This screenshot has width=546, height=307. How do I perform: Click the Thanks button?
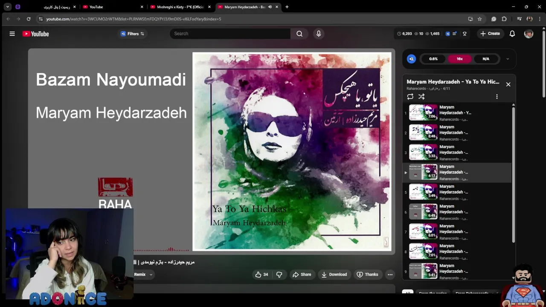tap(367, 275)
